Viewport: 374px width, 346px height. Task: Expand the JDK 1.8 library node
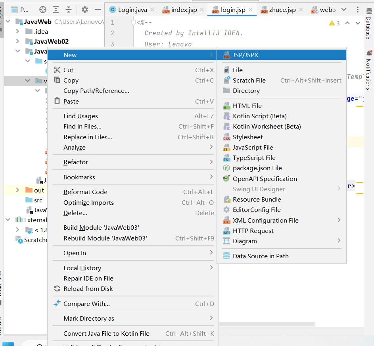[x=17, y=230]
